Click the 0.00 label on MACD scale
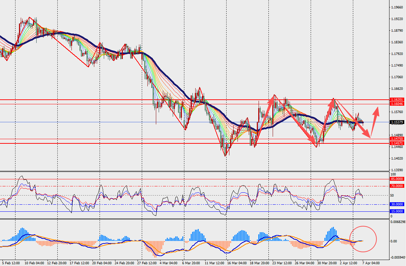Image resolution: width=406 pixels, height=266 pixels. coord(394,241)
